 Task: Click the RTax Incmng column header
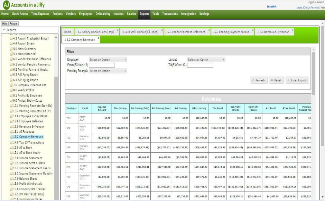click(x=199, y=108)
